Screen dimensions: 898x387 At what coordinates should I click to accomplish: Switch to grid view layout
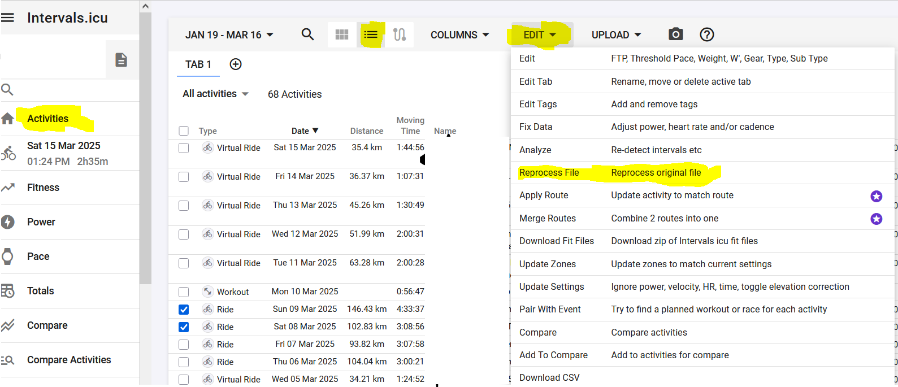click(342, 35)
